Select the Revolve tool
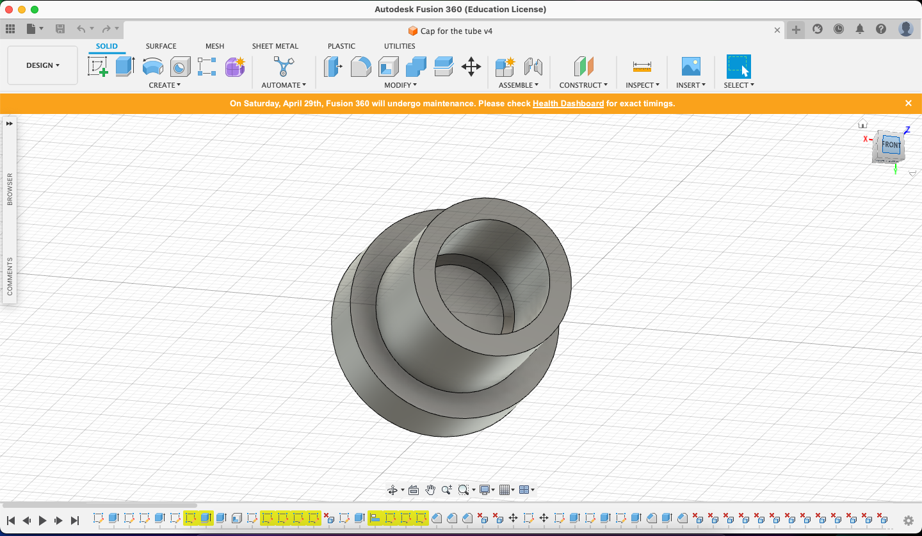 tap(152, 67)
